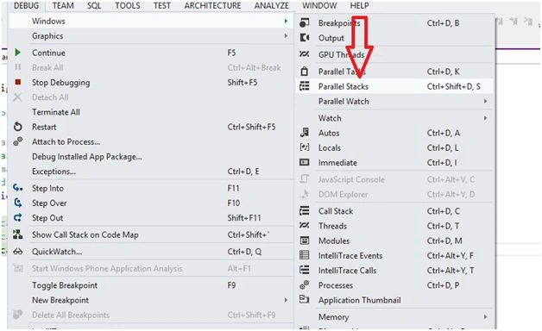Click the Step Out arrow icon
Viewport: 542px width, 331px height.
(17, 218)
